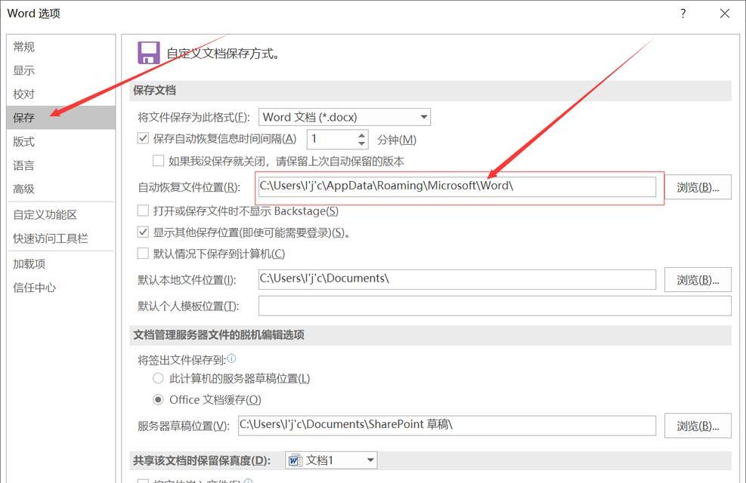Toggle 默认情况下保存到计算机 checkbox

[x=143, y=253]
